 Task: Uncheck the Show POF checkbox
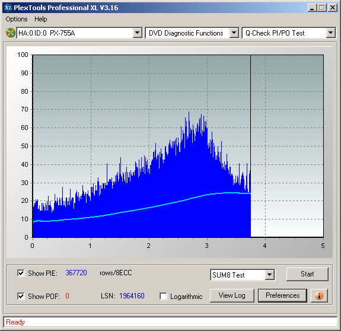(21, 296)
